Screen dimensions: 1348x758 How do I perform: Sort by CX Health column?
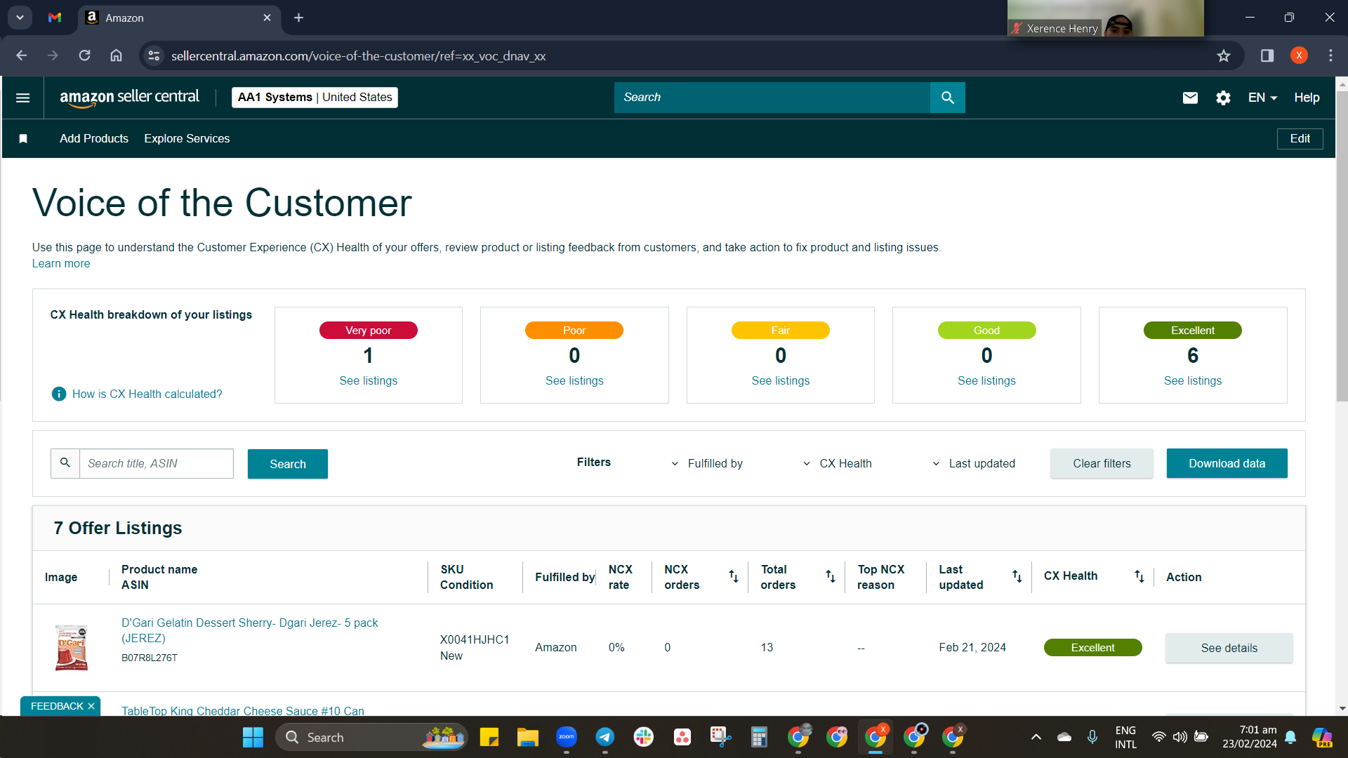(1139, 576)
